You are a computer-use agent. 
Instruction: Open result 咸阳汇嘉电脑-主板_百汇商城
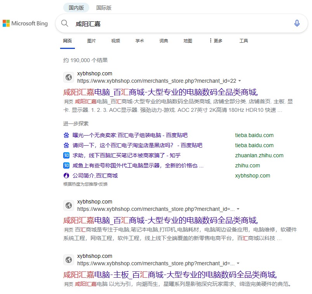(170, 275)
